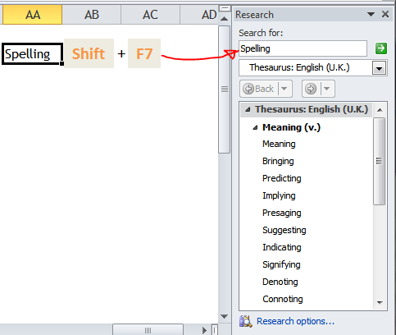Screen dimensions: 396x335
Task: Select the synonym Denoting
Action: pyautogui.click(x=280, y=282)
